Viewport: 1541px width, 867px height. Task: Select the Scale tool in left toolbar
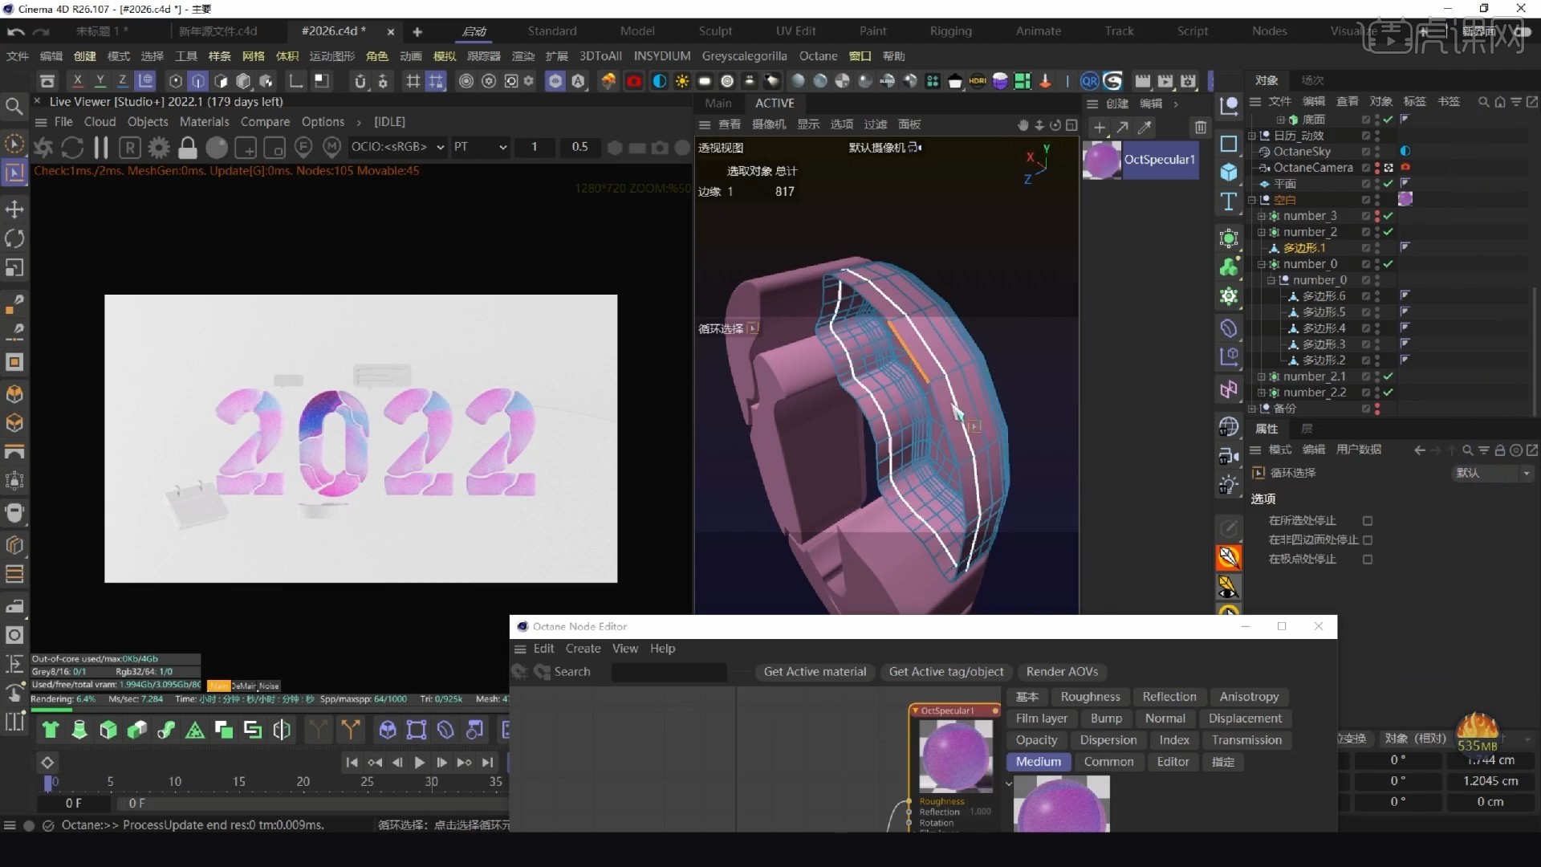coord(14,268)
